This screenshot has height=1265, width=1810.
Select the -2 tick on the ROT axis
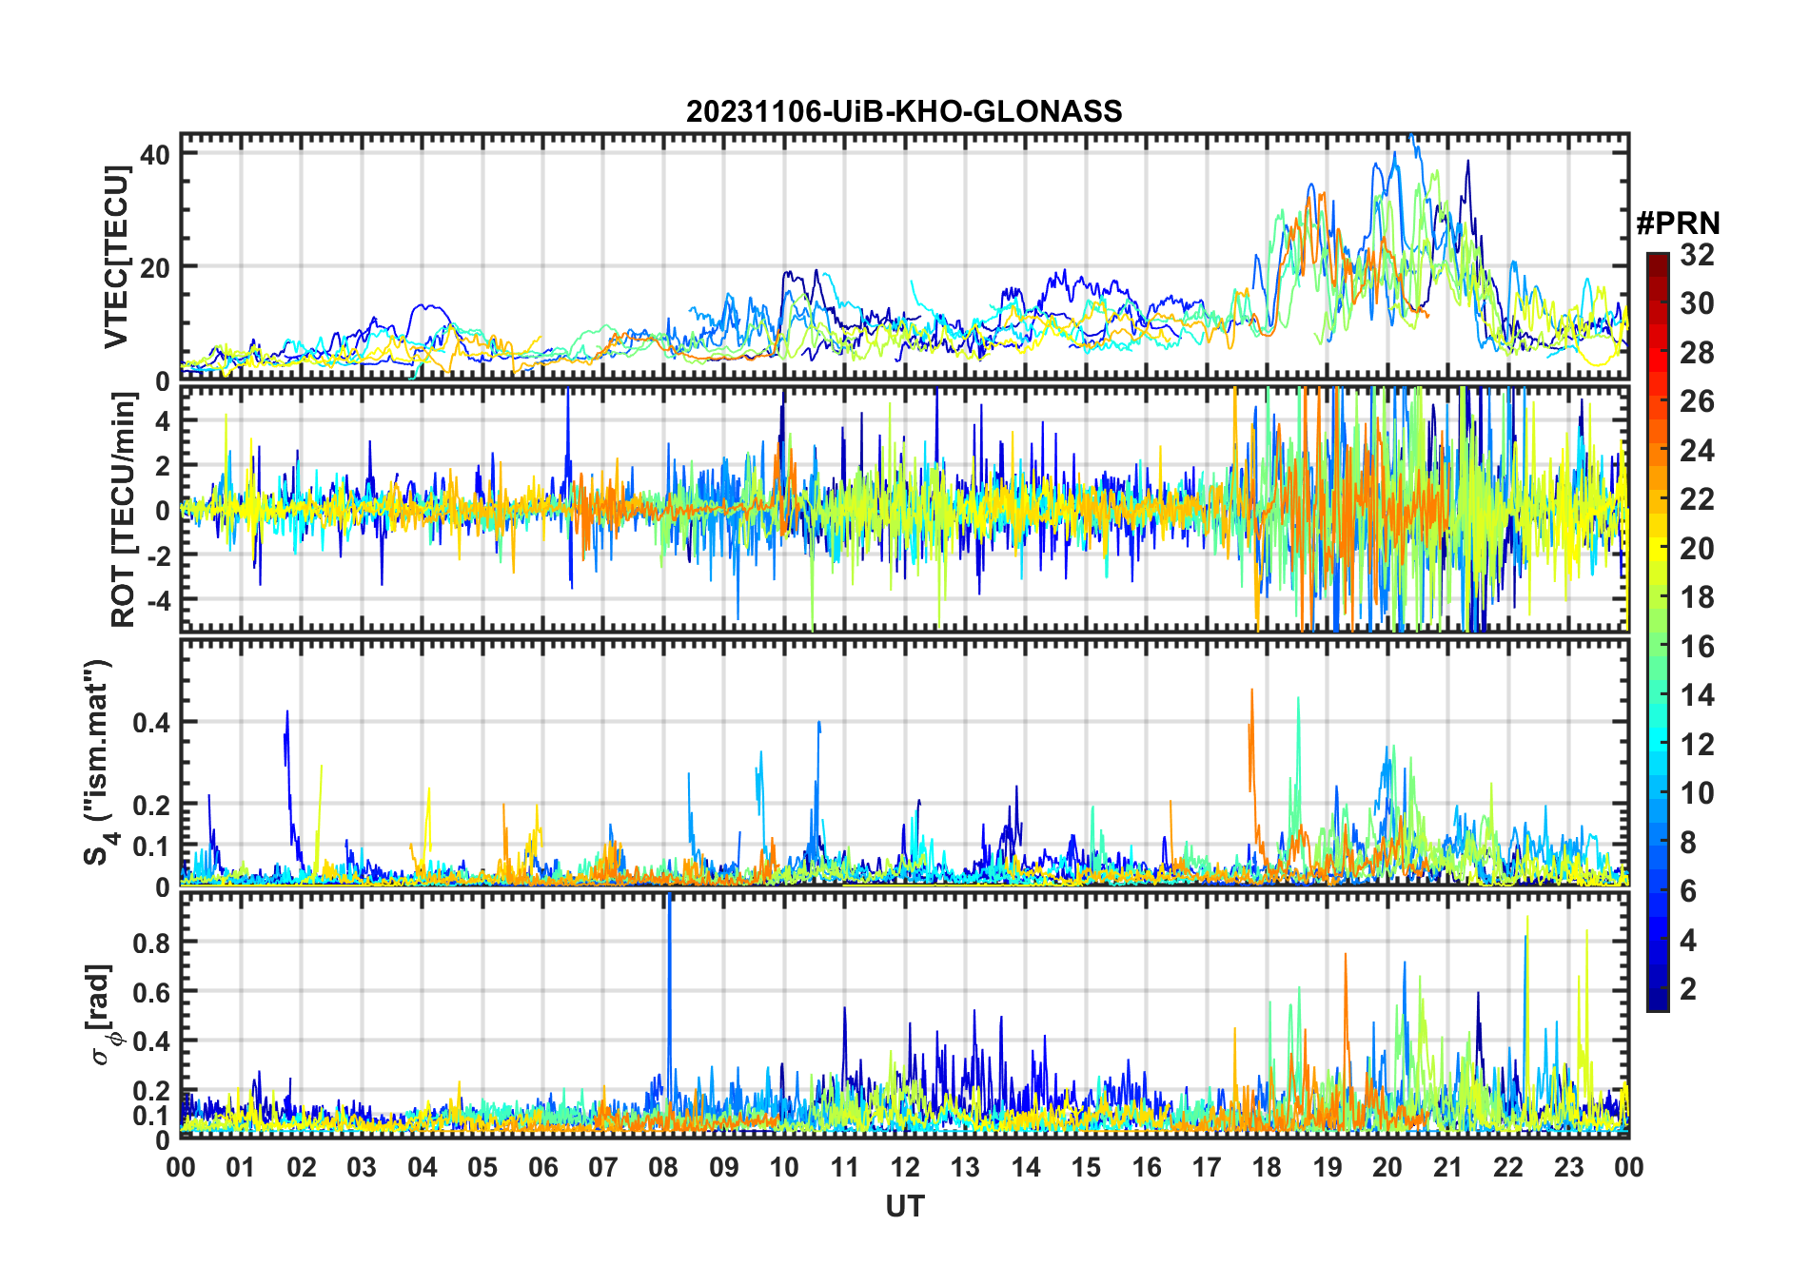158,555
